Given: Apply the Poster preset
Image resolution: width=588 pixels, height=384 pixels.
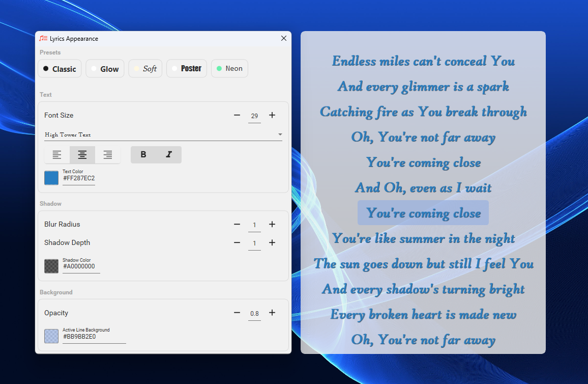Looking at the screenshot, I should (x=186, y=69).
